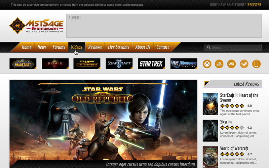Viewport: 269px width, 168px height.
Task: Click World of Warcraft review cover thumbnail
Action: pos(210,157)
